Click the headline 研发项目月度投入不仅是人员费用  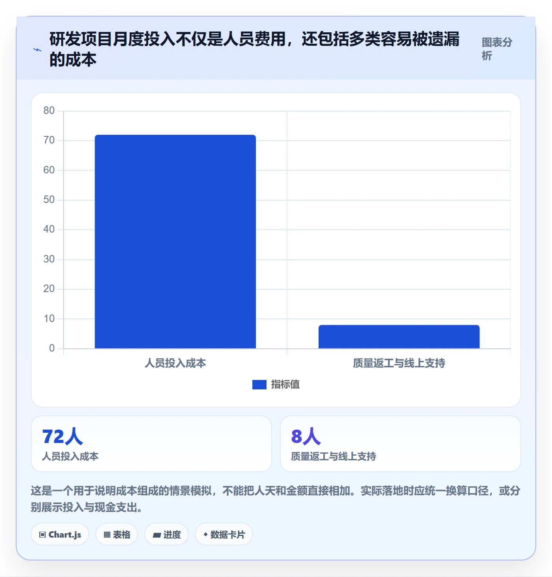[x=254, y=49]
